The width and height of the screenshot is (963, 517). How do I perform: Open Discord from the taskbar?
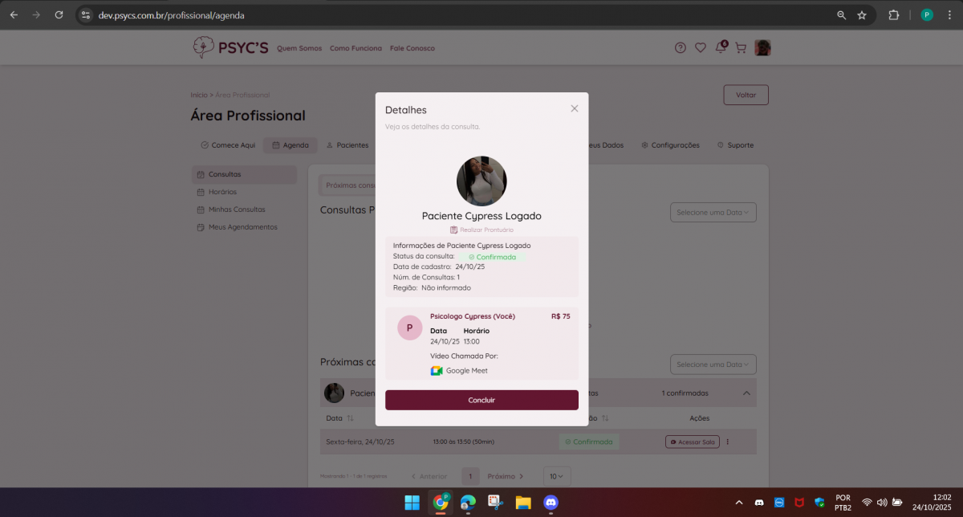(x=551, y=503)
